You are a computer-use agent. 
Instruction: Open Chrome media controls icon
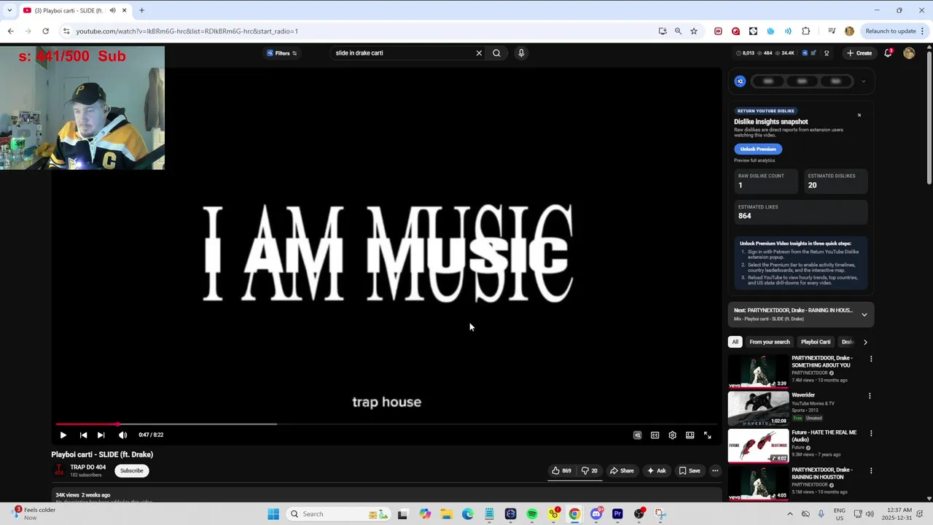click(x=832, y=31)
